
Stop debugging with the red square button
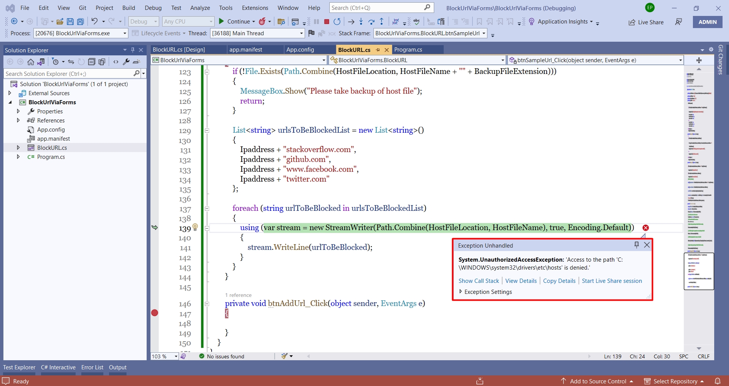[x=326, y=22]
